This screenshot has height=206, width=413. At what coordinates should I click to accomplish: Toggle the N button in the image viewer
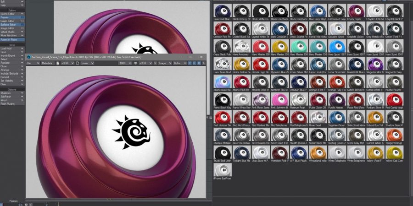click(156, 63)
